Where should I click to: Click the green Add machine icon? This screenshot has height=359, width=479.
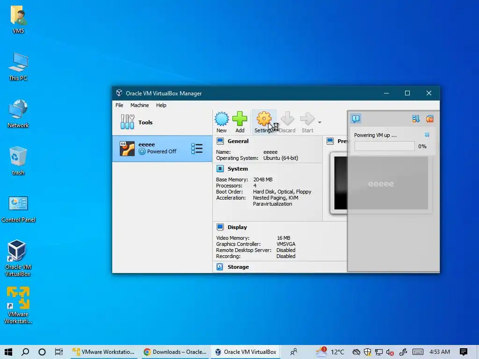click(240, 119)
